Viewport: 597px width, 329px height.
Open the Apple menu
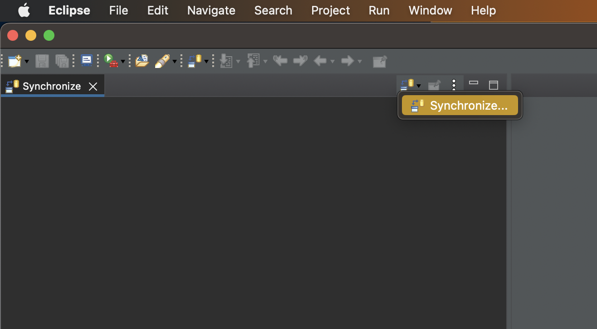click(x=24, y=10)
